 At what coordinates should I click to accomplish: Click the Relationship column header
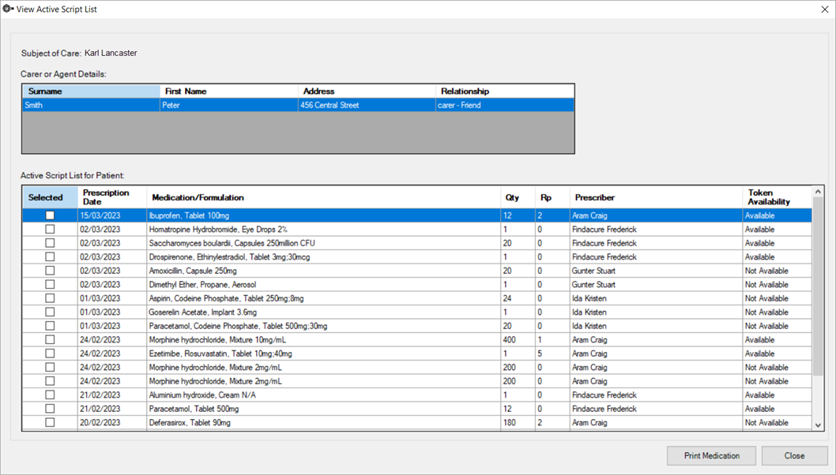(505, 91)
